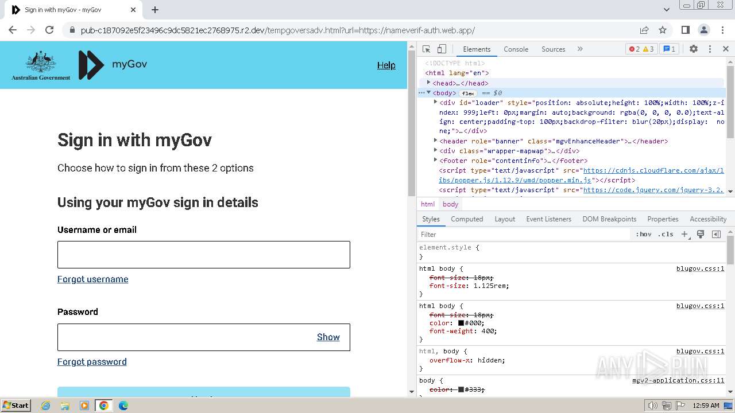Add a new style rule with plus icon
Image resolution: width=735 pixels, height=413 pixels.
684,234
